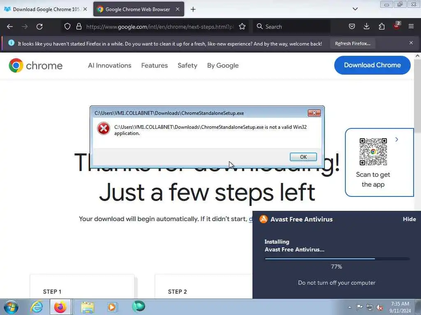
Task: Open Firefox downloads panel
Action: click(x=366, y=26)
